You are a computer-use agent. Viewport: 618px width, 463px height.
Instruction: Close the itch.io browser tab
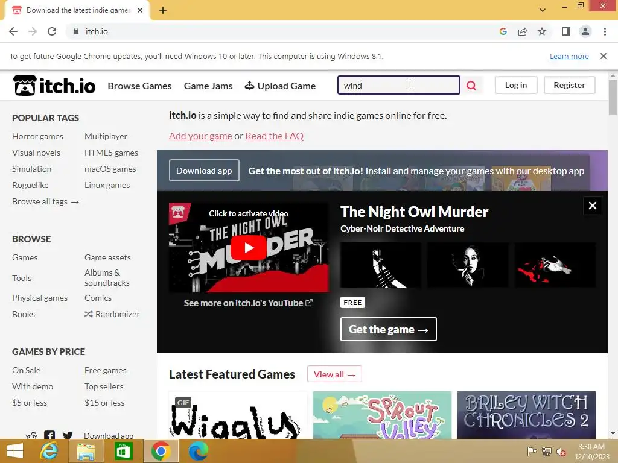(140, 11)
